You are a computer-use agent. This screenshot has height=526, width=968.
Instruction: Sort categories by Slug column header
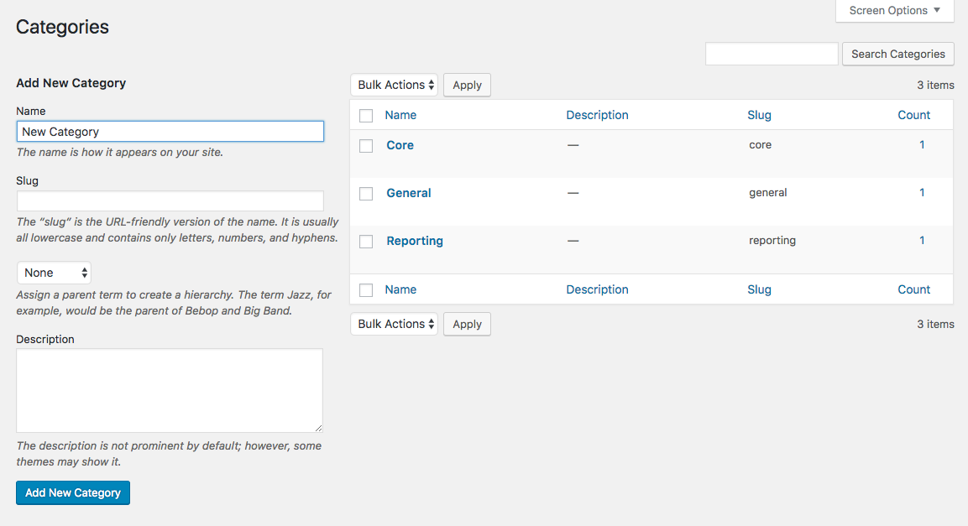coord(759,115)
